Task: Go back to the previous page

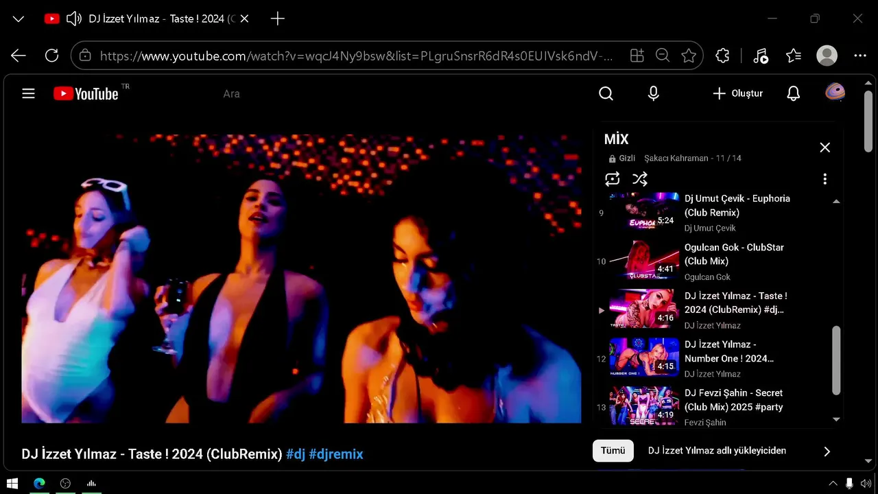Action: [x=19, y=56]
